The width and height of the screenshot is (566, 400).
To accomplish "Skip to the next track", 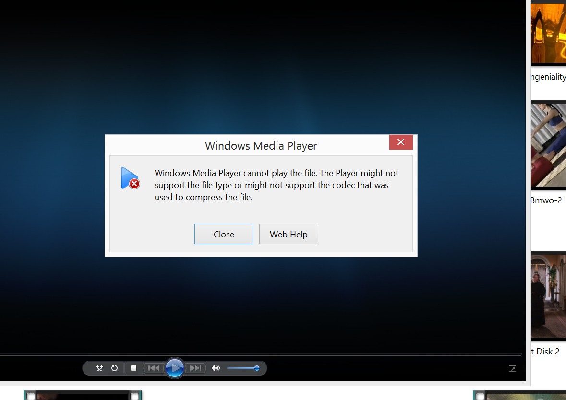I will tap(196, 368).
